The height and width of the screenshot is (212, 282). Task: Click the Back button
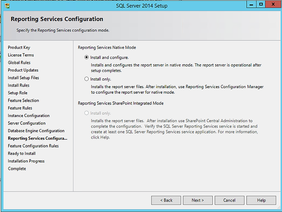(x=166, y=200)
